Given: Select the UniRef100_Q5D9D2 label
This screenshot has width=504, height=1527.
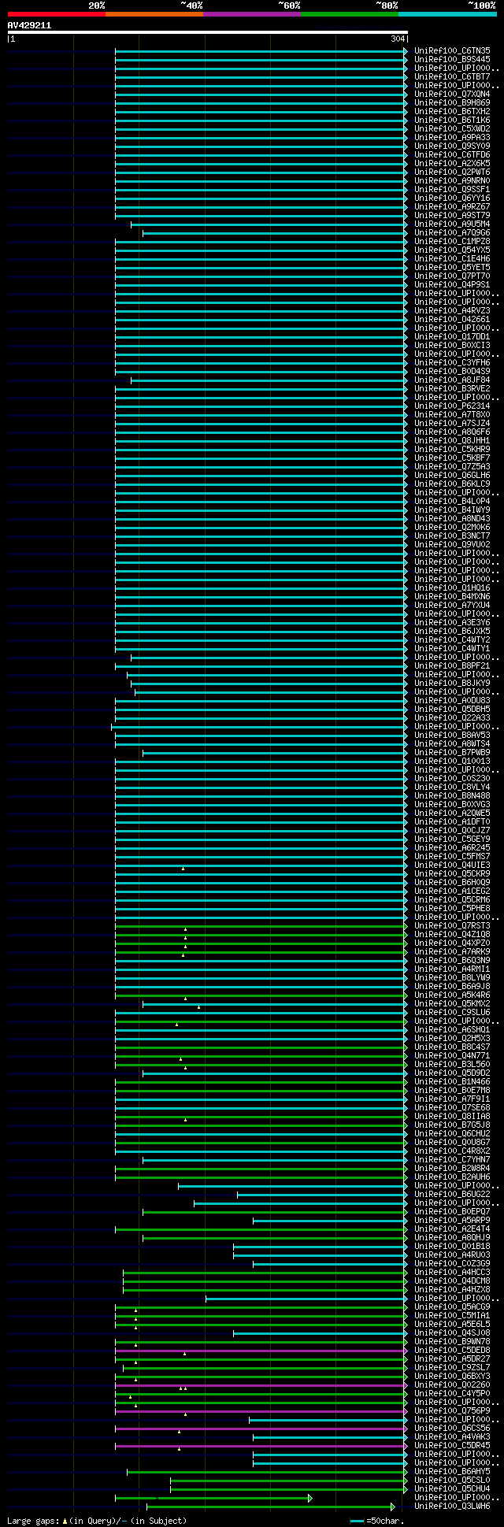Looking at the screenshot, I should point(452,1073).
